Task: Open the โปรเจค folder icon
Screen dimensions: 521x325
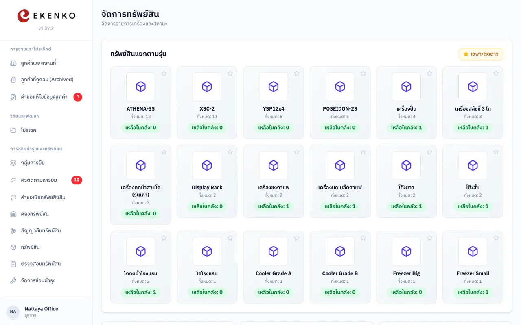Action: click(13, 130)
